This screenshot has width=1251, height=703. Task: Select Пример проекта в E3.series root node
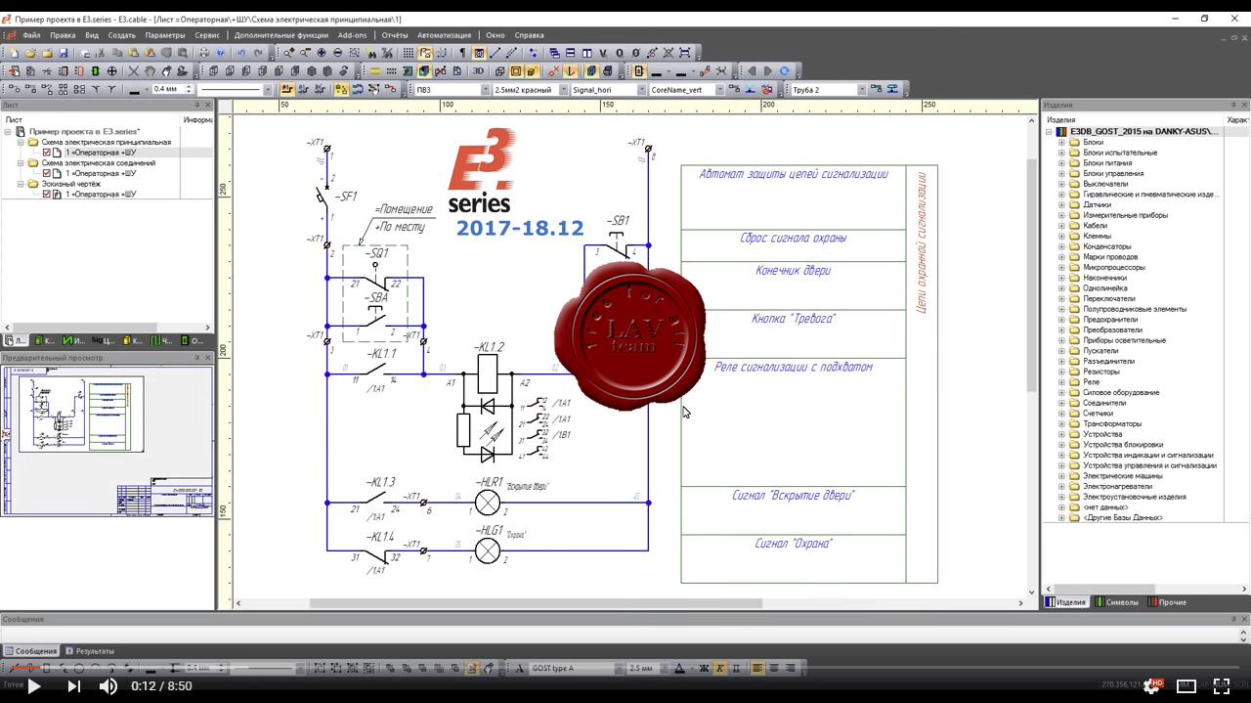pos(84,131)
